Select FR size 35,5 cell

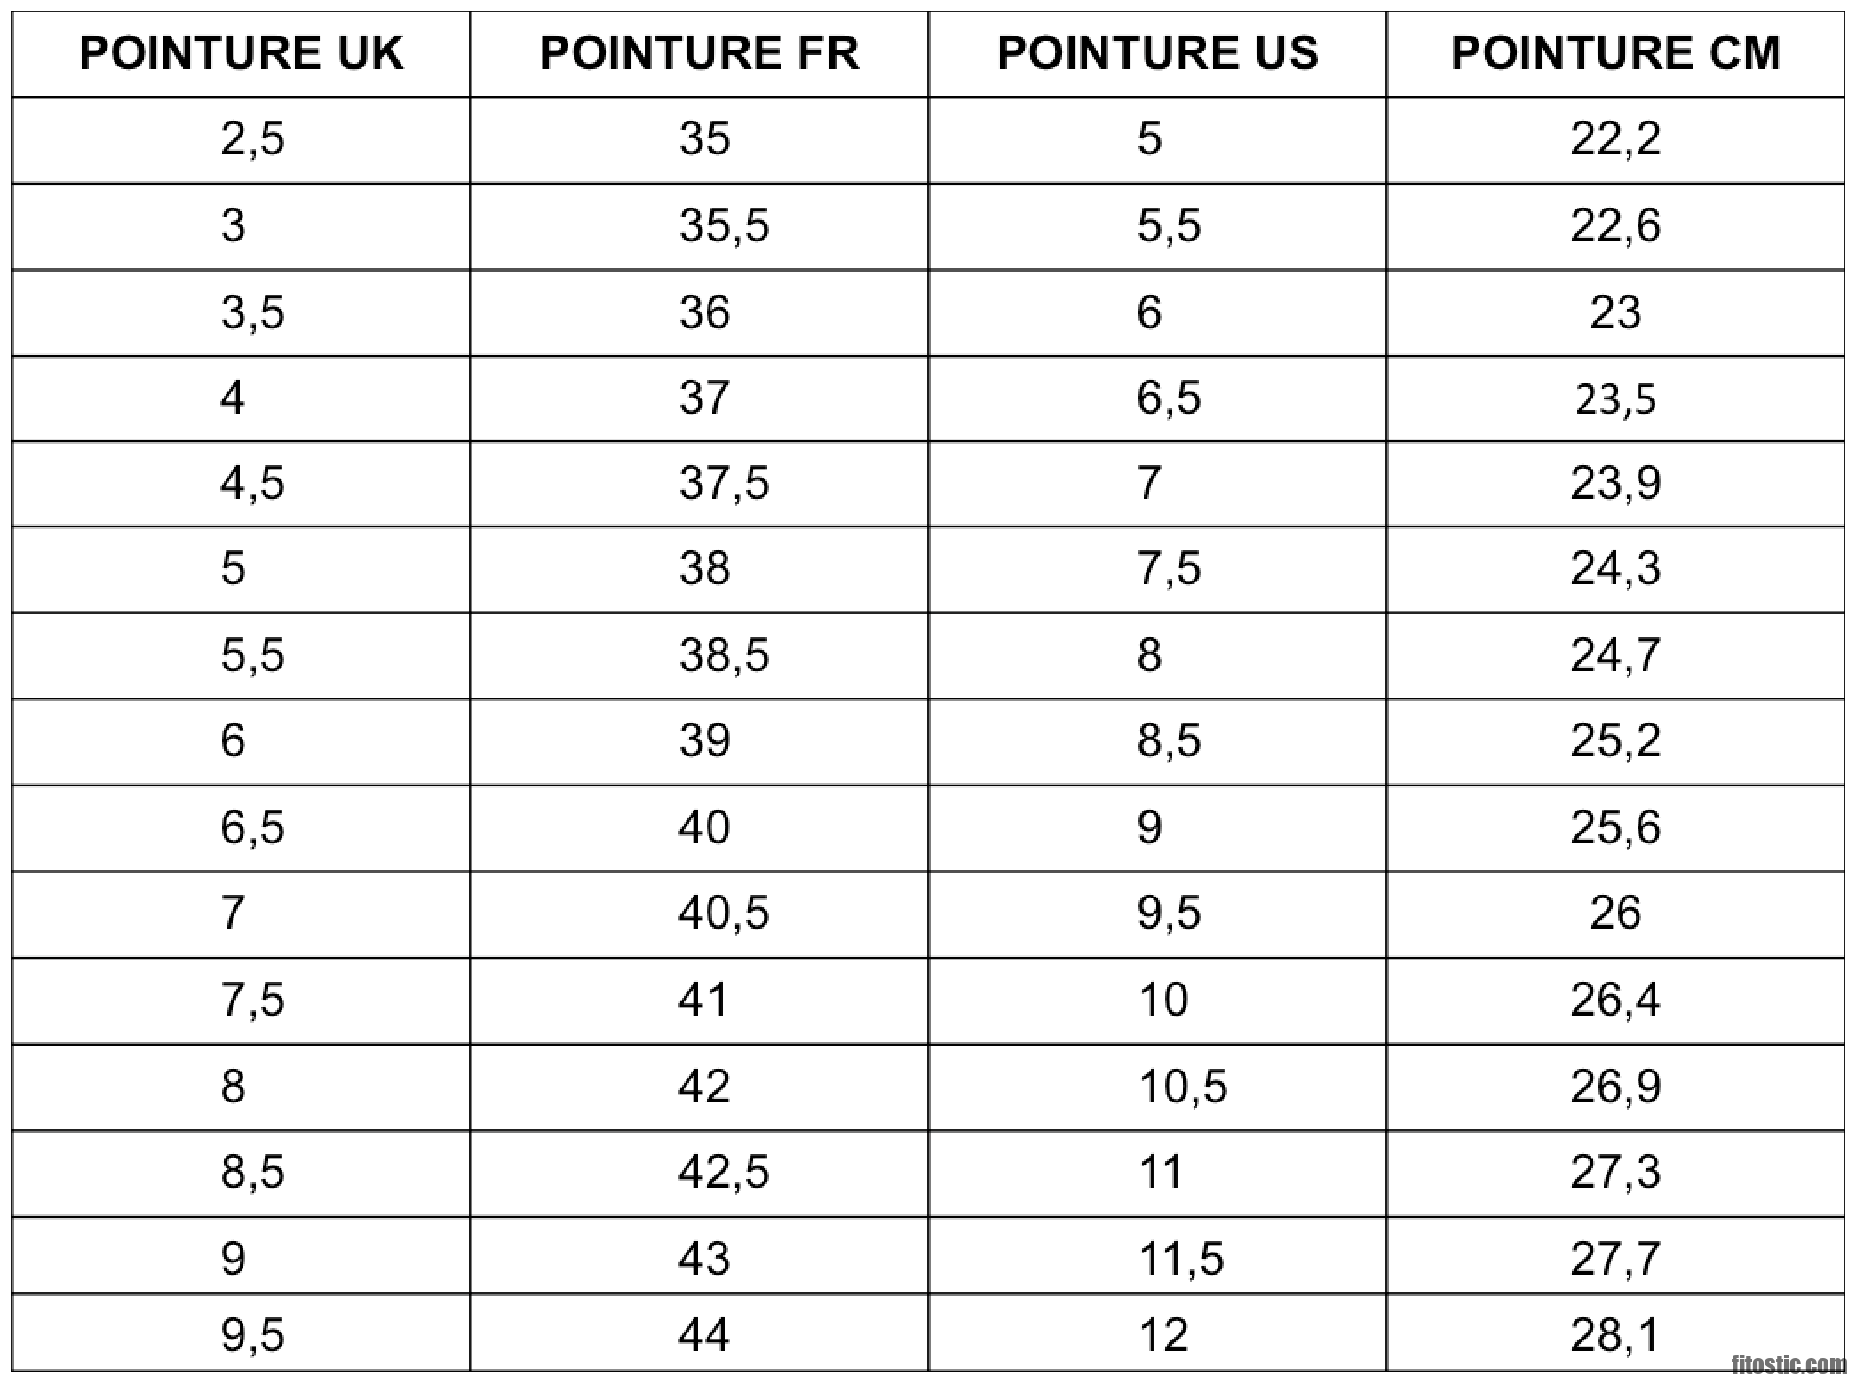coord(724,225)
